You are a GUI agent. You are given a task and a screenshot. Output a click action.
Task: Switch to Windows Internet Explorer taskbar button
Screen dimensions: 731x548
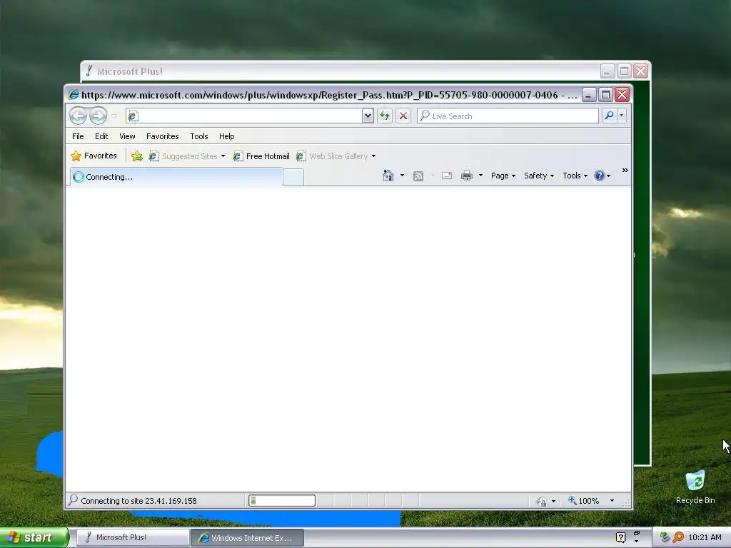[x=247, y=538]
